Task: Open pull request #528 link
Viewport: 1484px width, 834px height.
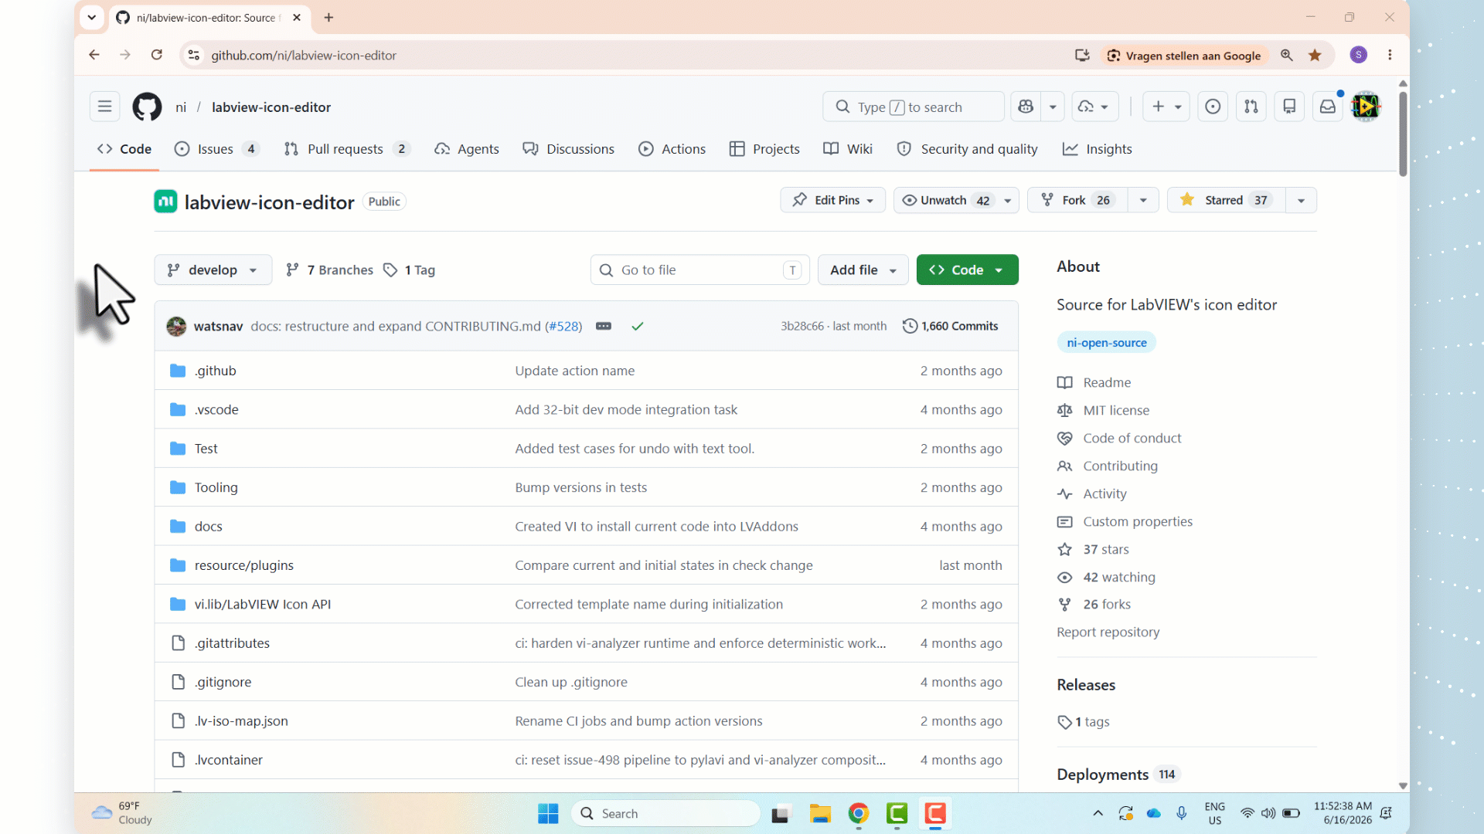Action: [564, 326]
